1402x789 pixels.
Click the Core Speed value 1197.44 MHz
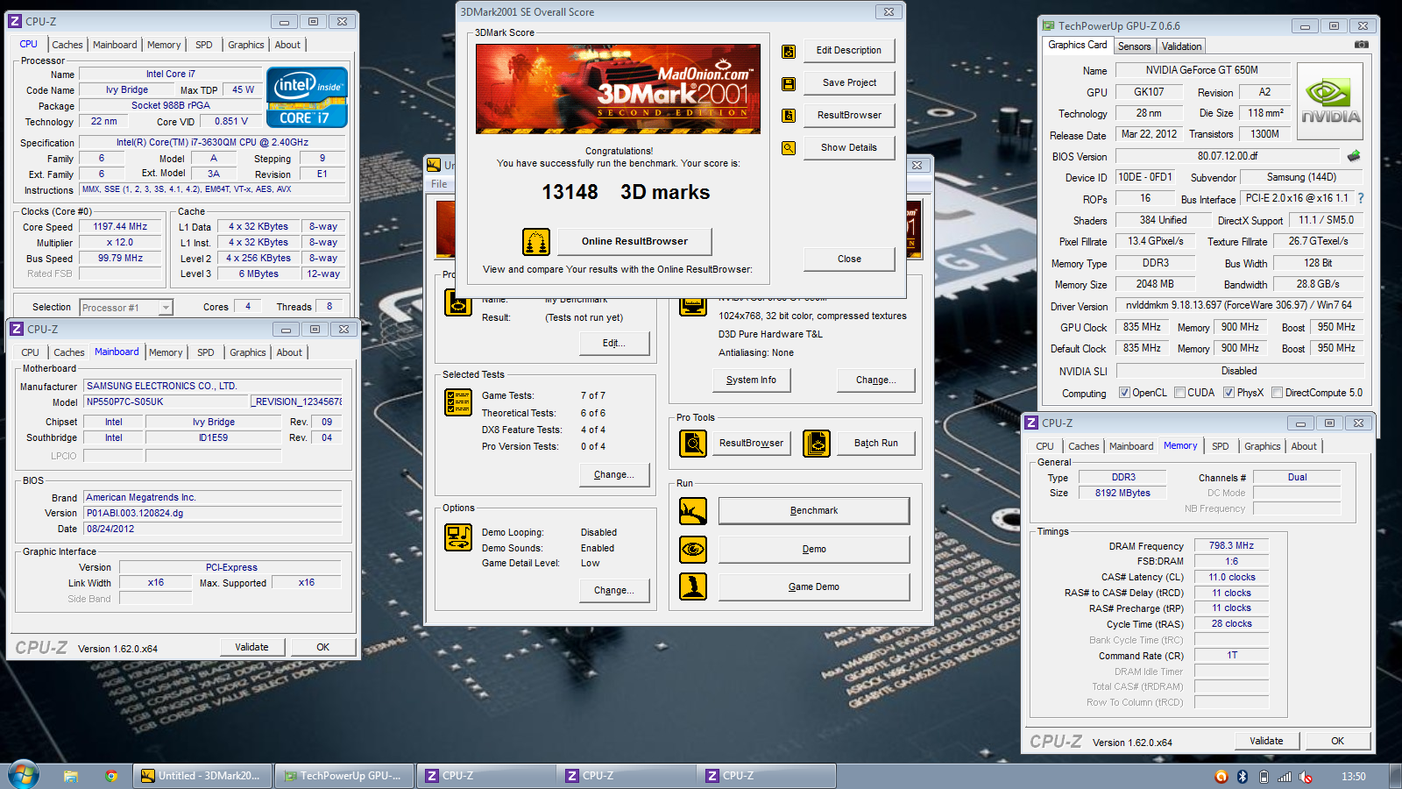120,226
